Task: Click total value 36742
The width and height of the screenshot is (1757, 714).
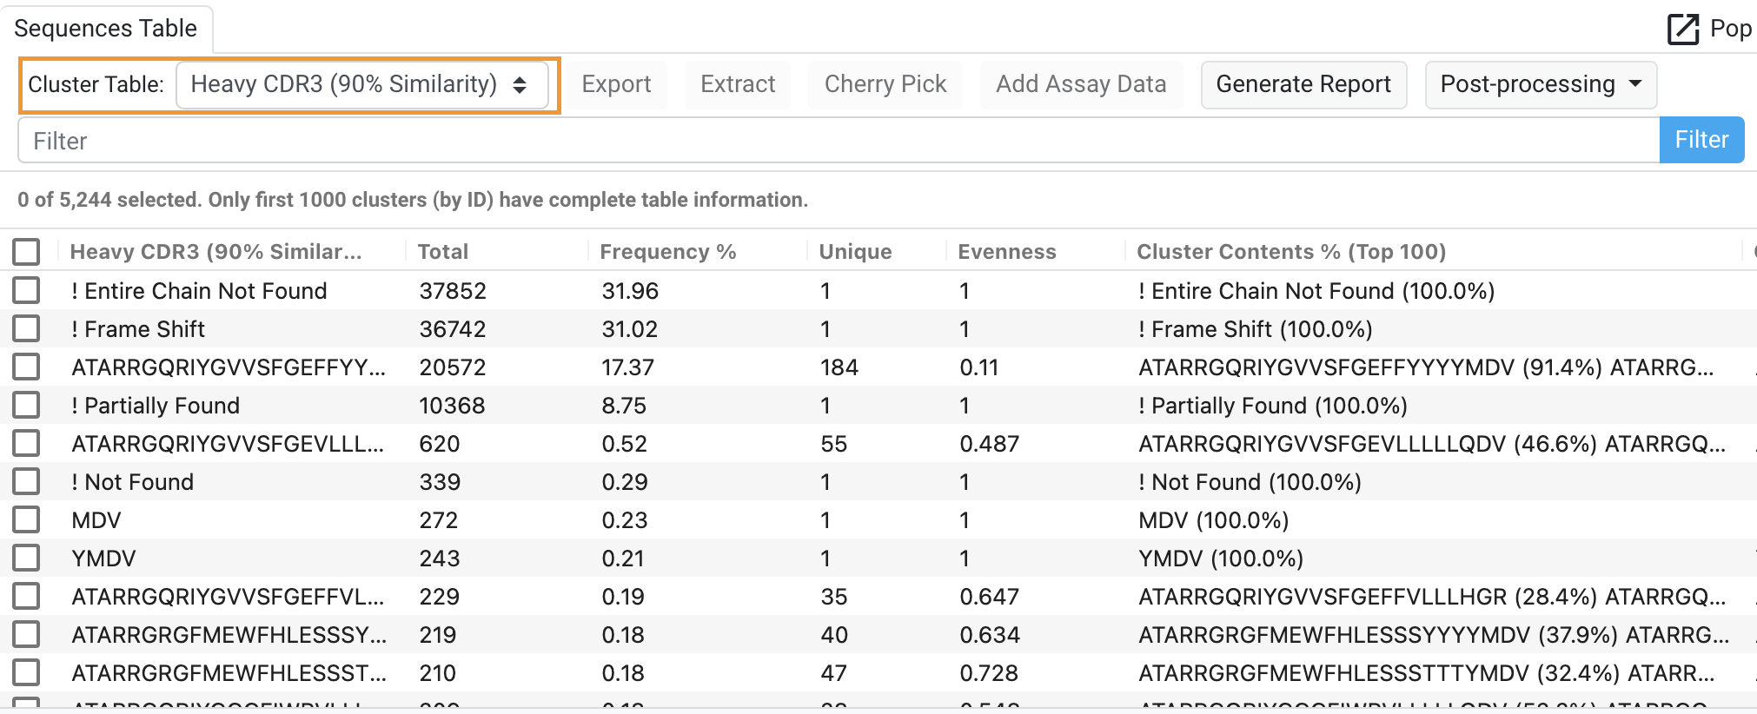Action: coord(453,329)
